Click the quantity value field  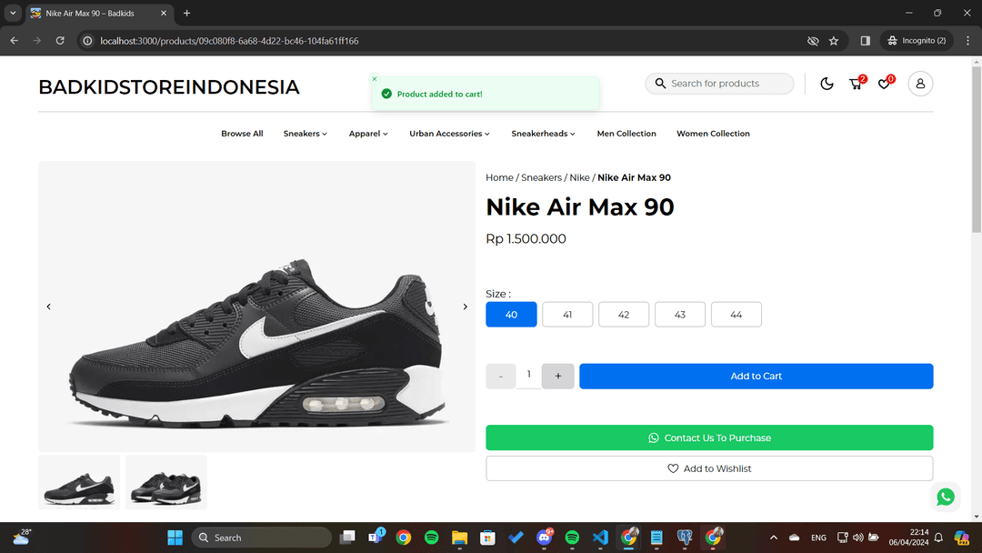pyautogui.click(x=528, y=376)
